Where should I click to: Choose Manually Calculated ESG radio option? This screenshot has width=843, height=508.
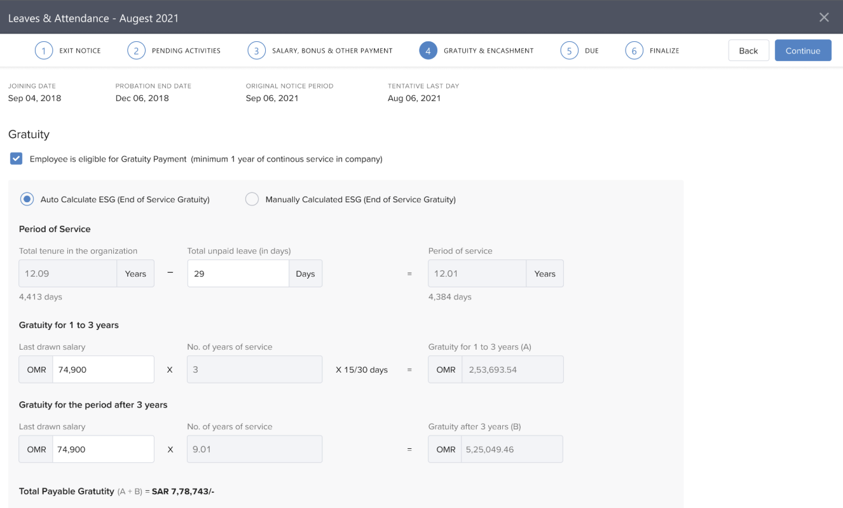pos(252,200)
